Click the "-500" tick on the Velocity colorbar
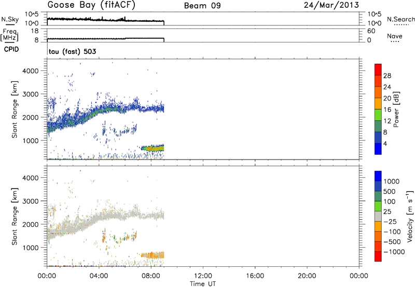This screenshot has width=415, height=287. click(392, 242)
